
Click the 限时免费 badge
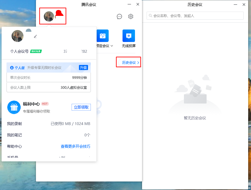click(36, 51)
